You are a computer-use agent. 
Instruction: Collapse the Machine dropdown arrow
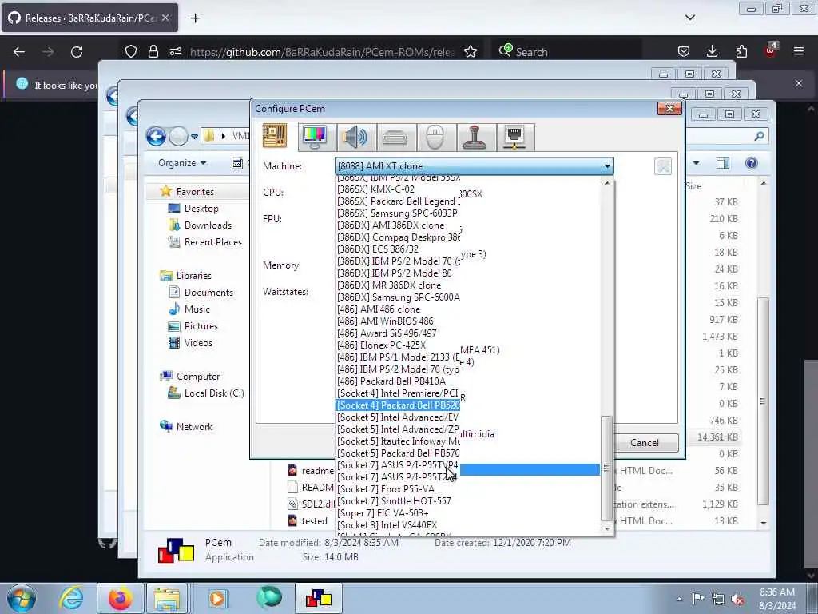tap(607, 166)
